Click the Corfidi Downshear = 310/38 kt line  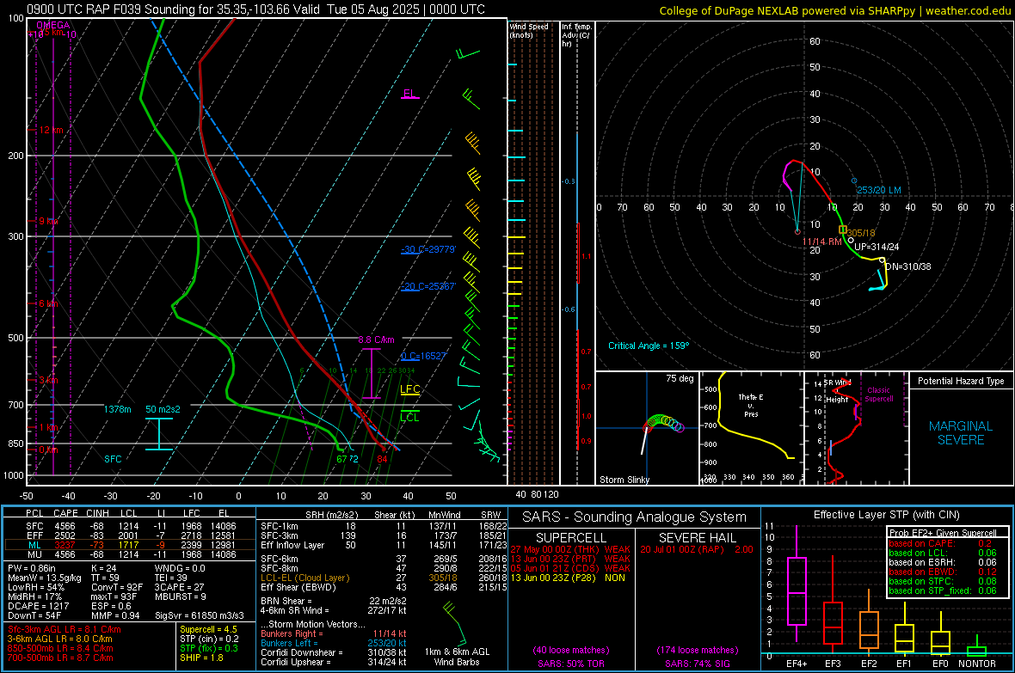[x=334, y=652]
